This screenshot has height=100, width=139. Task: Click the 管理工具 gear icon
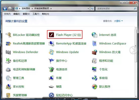pos(8,78)
